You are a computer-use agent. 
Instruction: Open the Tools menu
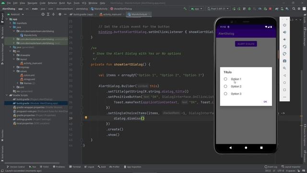76,3
